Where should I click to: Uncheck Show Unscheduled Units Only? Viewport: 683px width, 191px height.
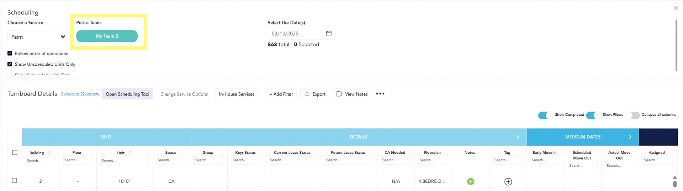pos(10,64)
